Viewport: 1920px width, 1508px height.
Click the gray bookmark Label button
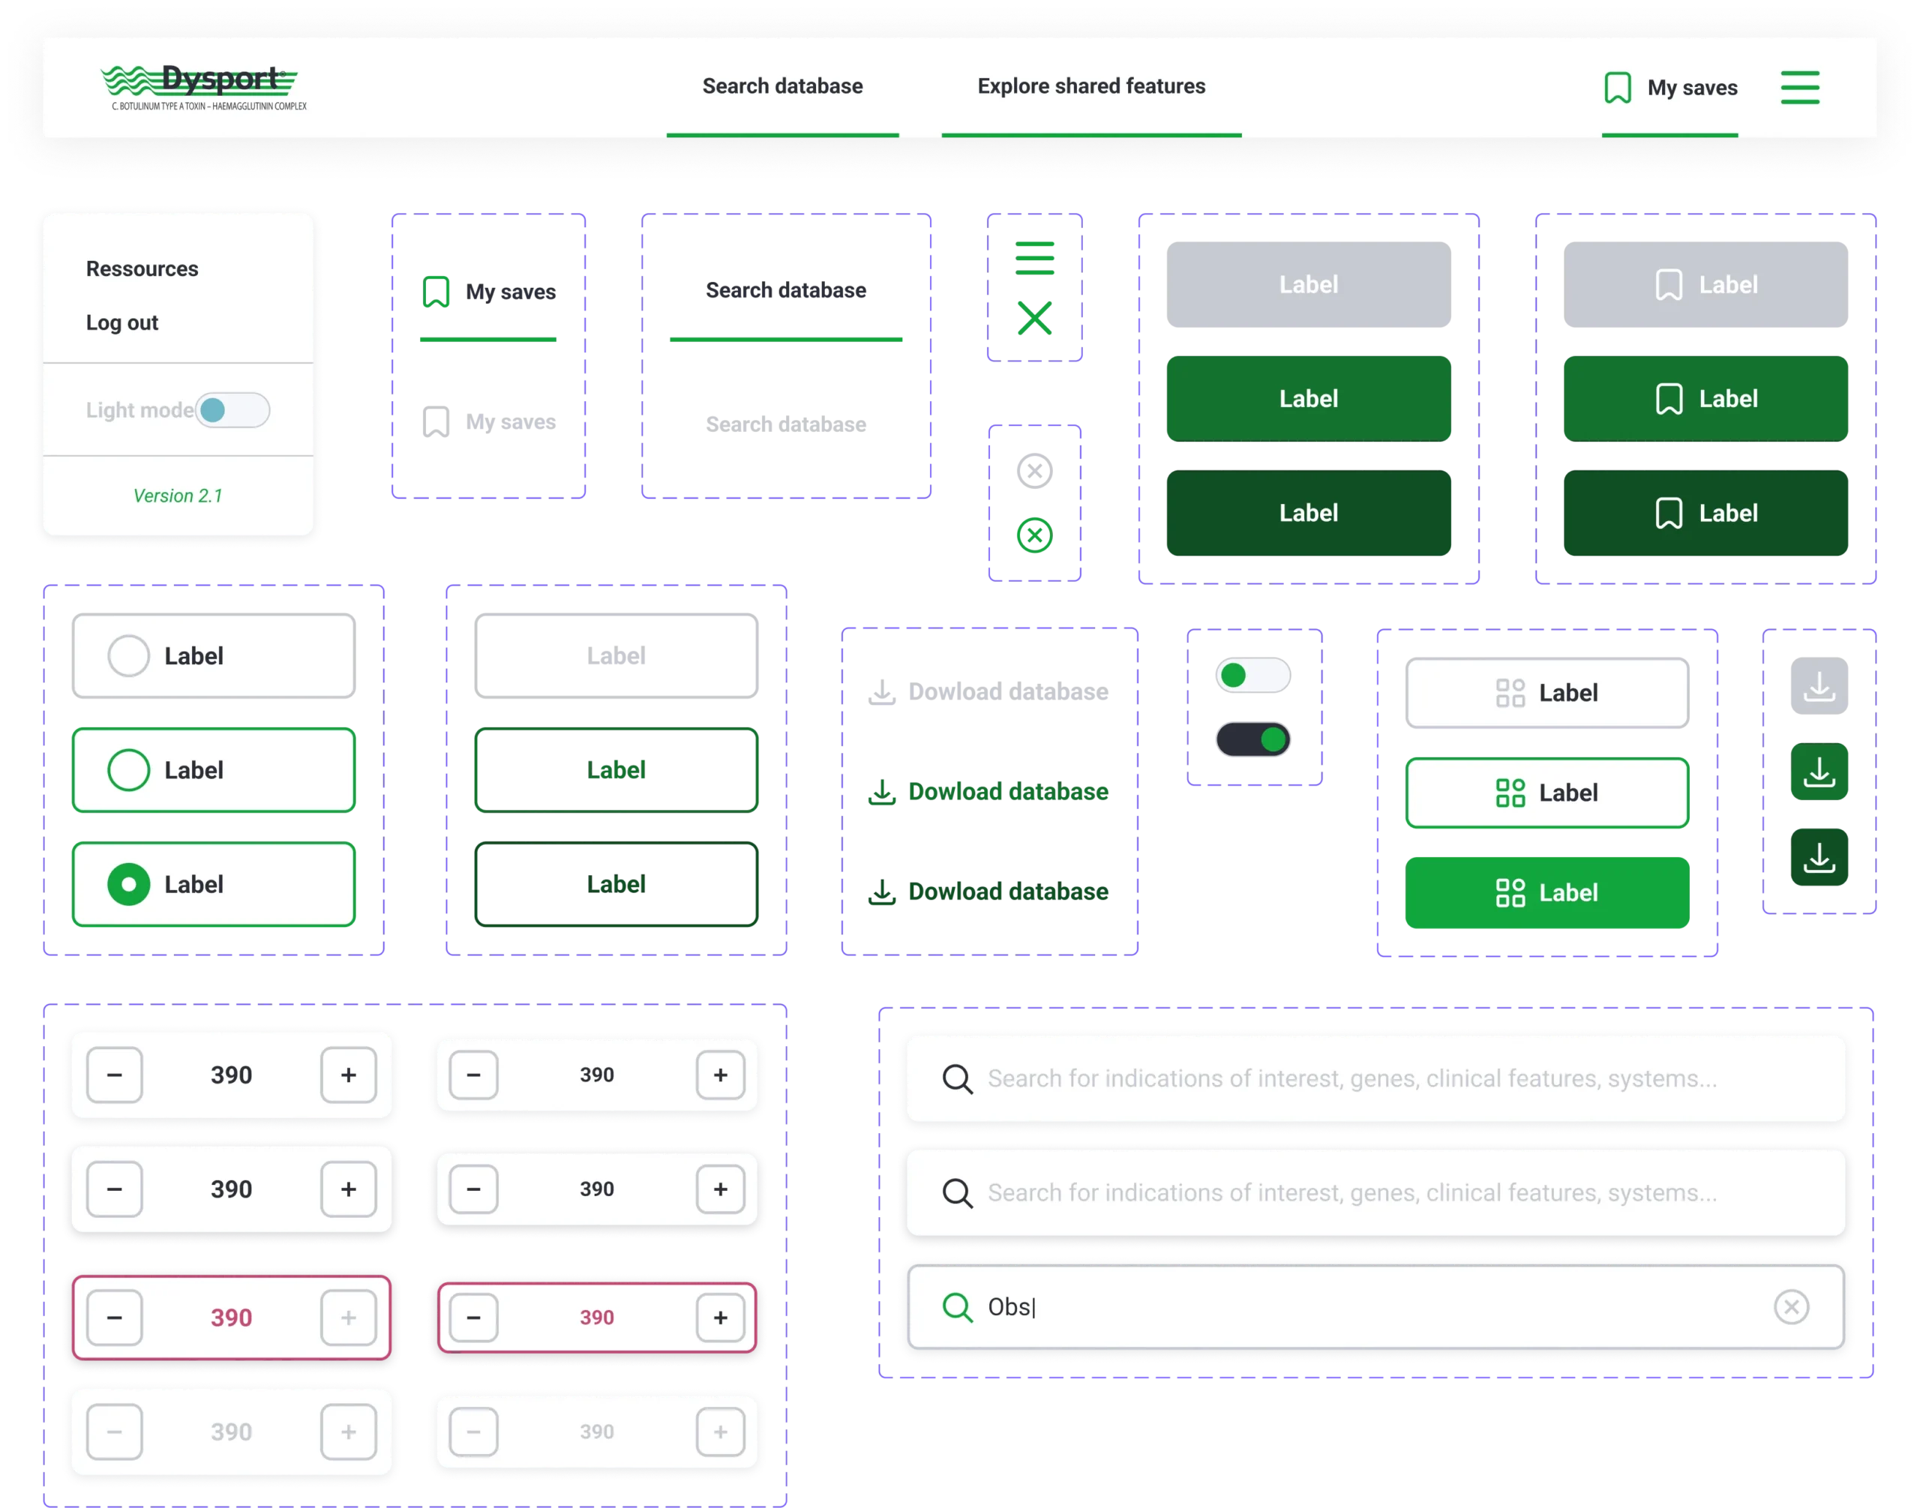coord(1705,284)
